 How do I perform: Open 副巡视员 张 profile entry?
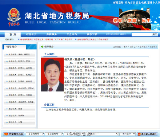click(x=20, y=109)
